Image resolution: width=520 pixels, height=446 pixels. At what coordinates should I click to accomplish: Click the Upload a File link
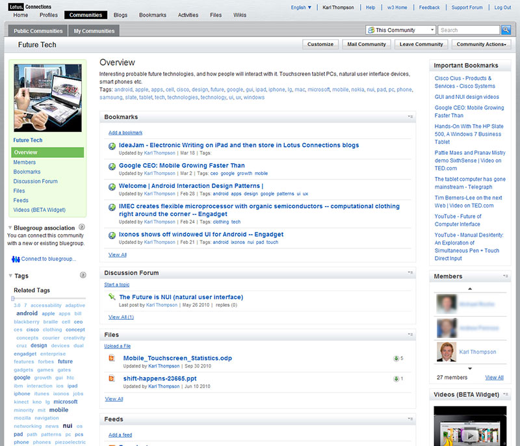pos(118,346)
